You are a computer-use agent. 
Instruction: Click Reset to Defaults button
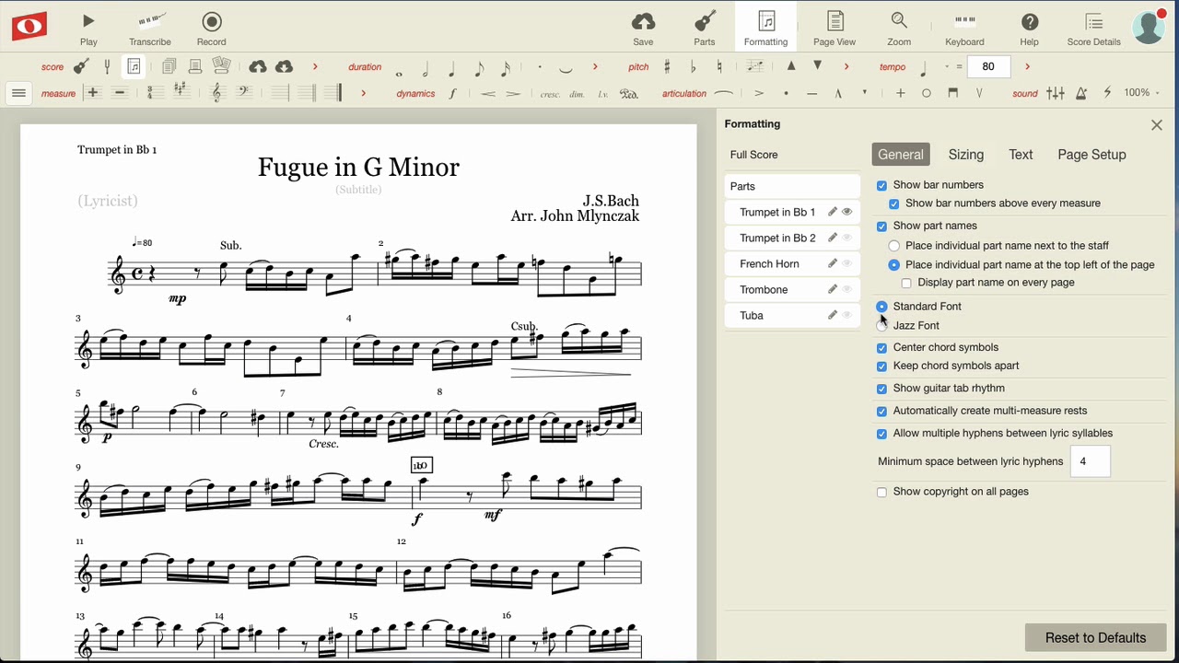1095,637
